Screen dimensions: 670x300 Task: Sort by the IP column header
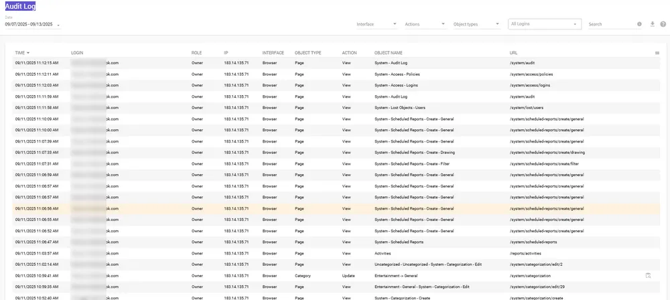click(226, 53)
